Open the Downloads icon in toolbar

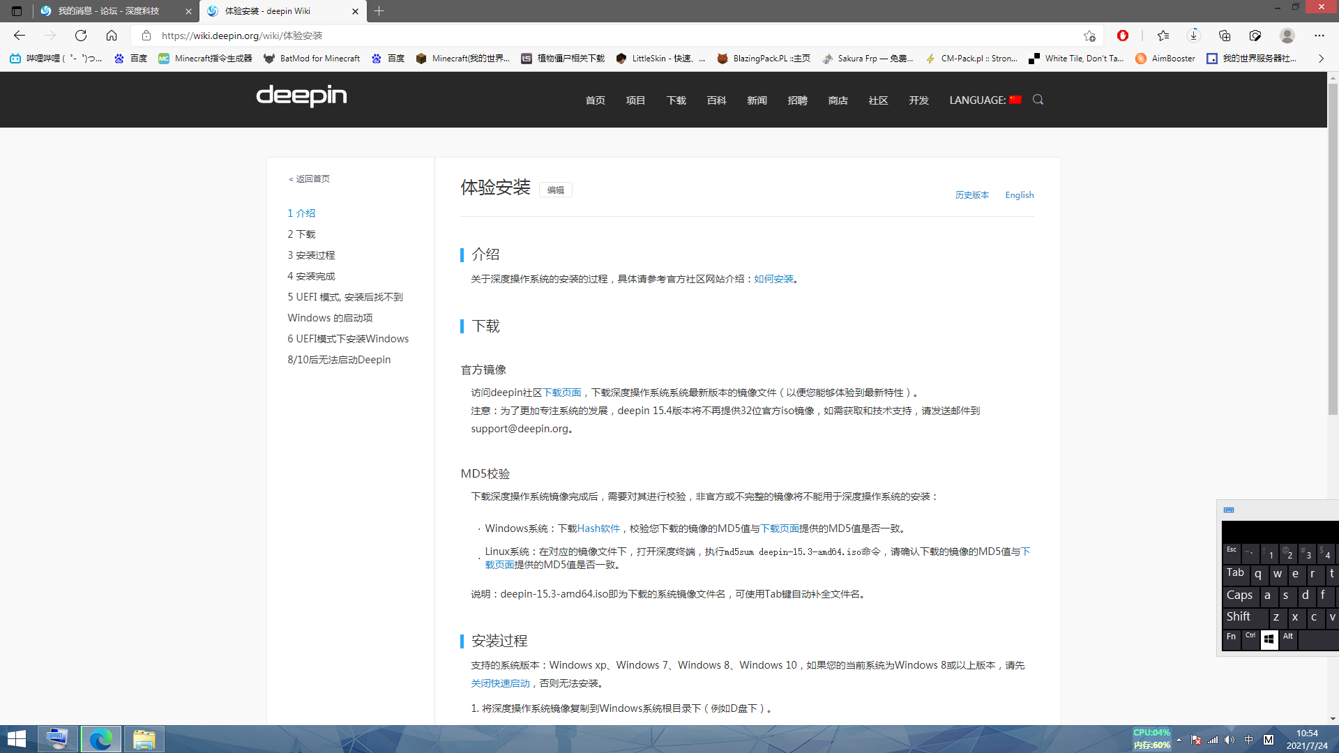pos(1194,36)
